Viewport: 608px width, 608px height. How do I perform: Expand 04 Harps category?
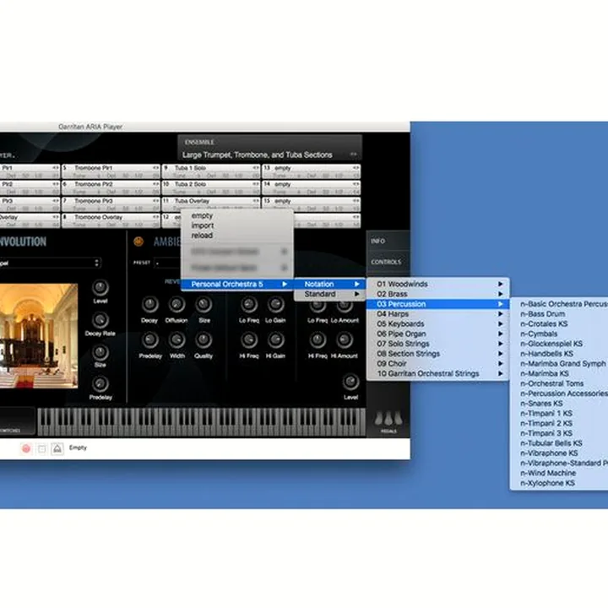437,314
